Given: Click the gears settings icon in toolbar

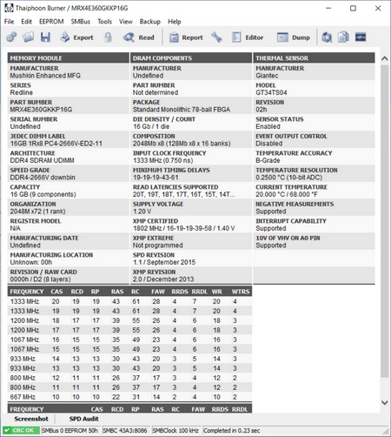Looking at the screenshot, I should point(11,37).
